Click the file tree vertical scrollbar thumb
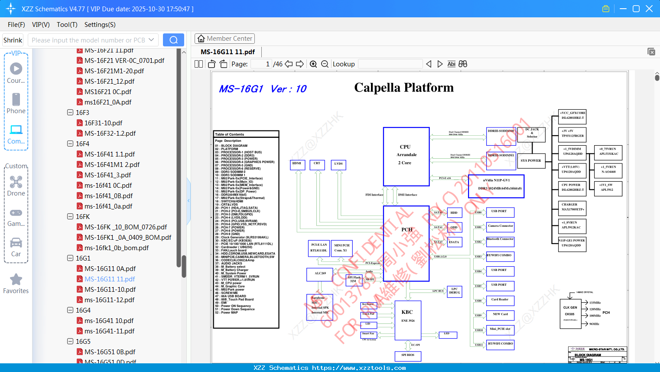Screen dimensions: 660x372 point(184,266)
